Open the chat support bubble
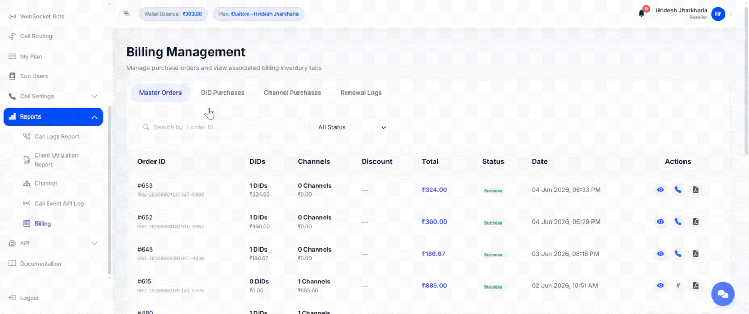 (723, 294)
